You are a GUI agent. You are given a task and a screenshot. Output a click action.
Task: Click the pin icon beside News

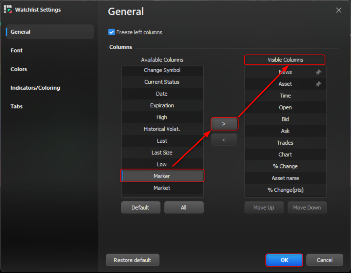click(318, 72)
